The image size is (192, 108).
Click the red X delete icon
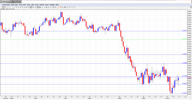coord(60,7)
